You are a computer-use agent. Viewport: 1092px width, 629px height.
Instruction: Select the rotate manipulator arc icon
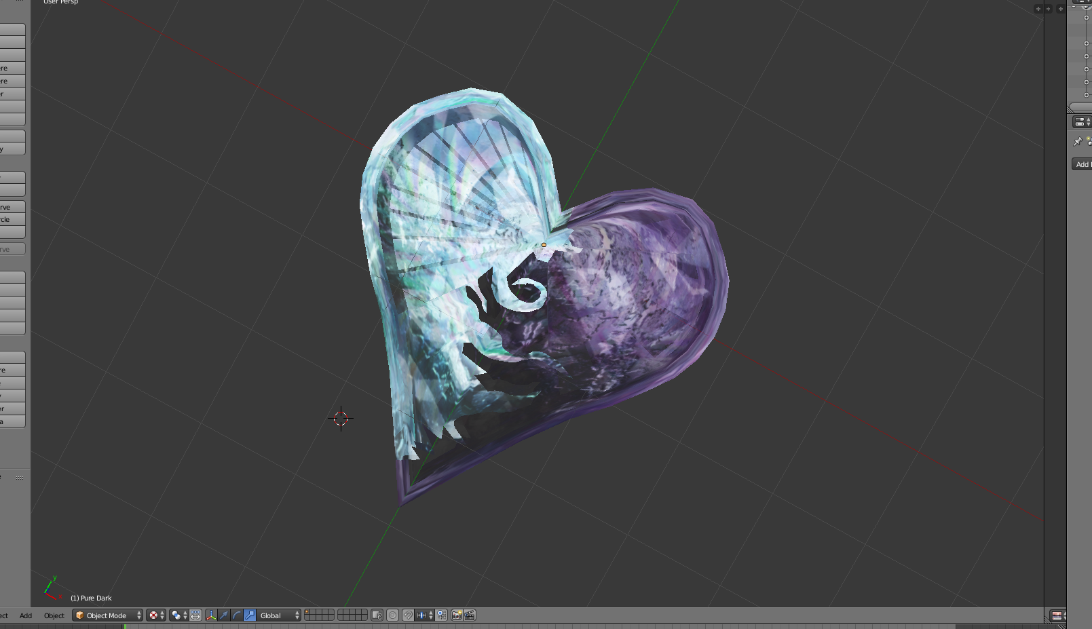coord(237,615)
